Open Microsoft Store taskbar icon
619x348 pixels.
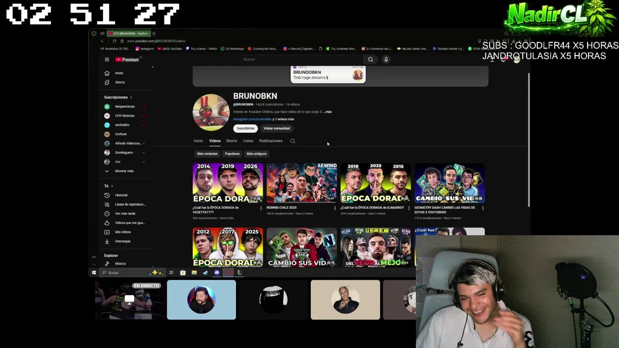[183, 273]
